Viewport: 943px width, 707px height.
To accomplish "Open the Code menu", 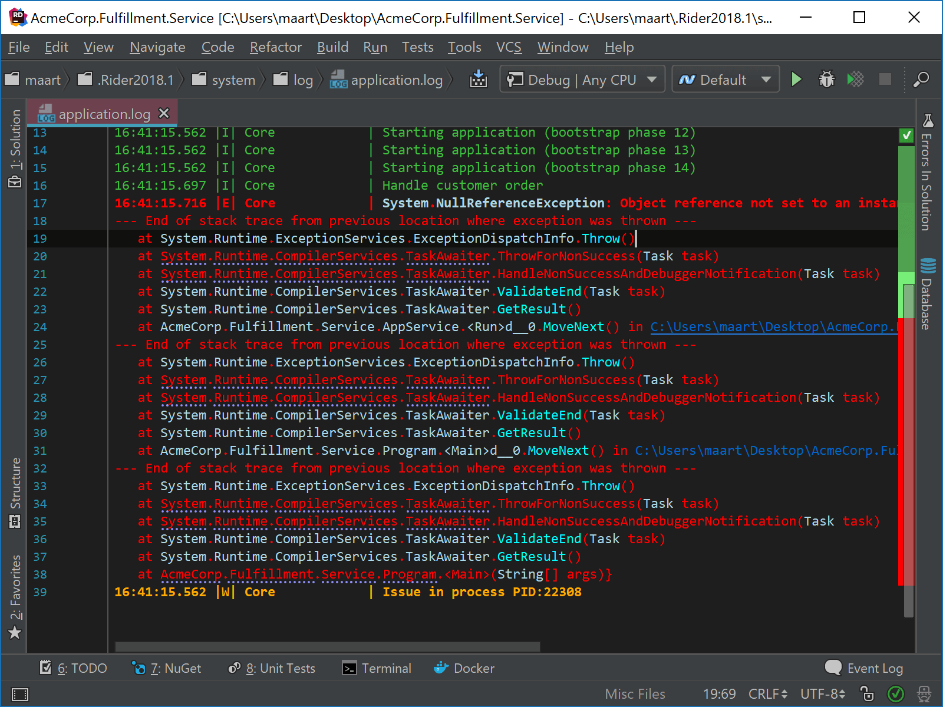I will (218, 47).
